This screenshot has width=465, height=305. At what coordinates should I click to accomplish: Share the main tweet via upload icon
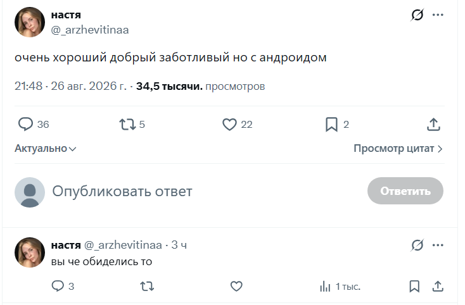(433, 125)
